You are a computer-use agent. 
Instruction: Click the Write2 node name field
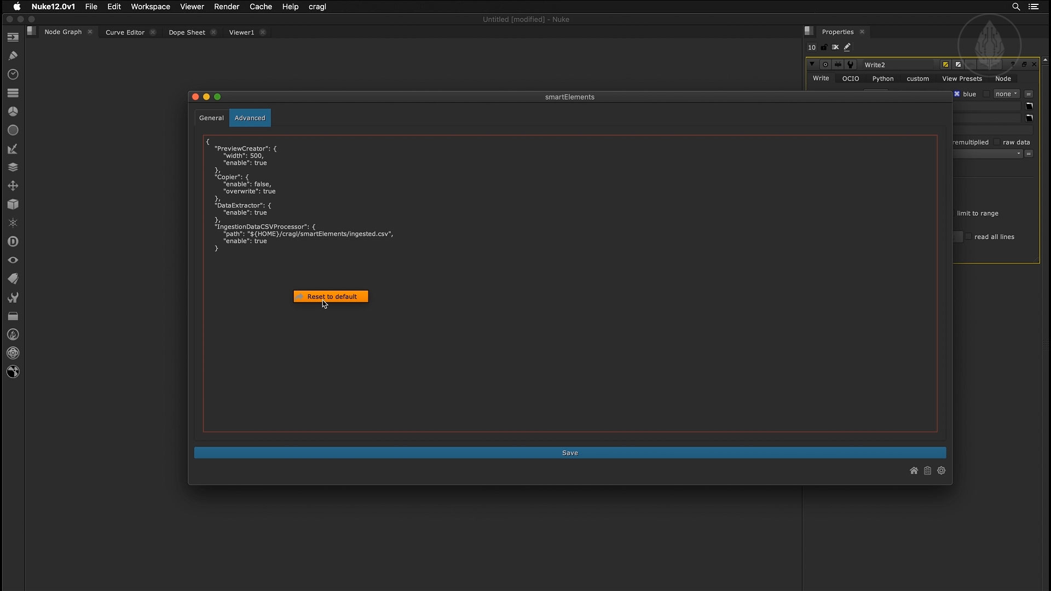pos(898,65)
